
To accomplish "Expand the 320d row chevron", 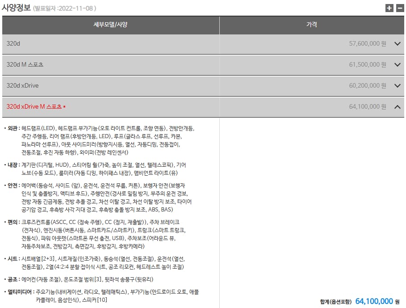I will [397, 43].
